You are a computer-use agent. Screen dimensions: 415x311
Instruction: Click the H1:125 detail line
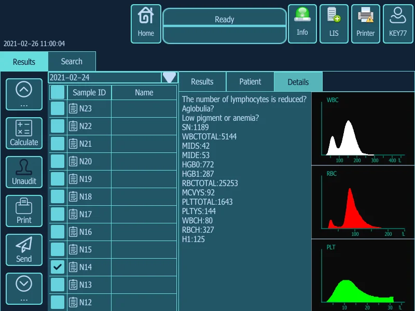pyautogui.click(x=193, y=239)
